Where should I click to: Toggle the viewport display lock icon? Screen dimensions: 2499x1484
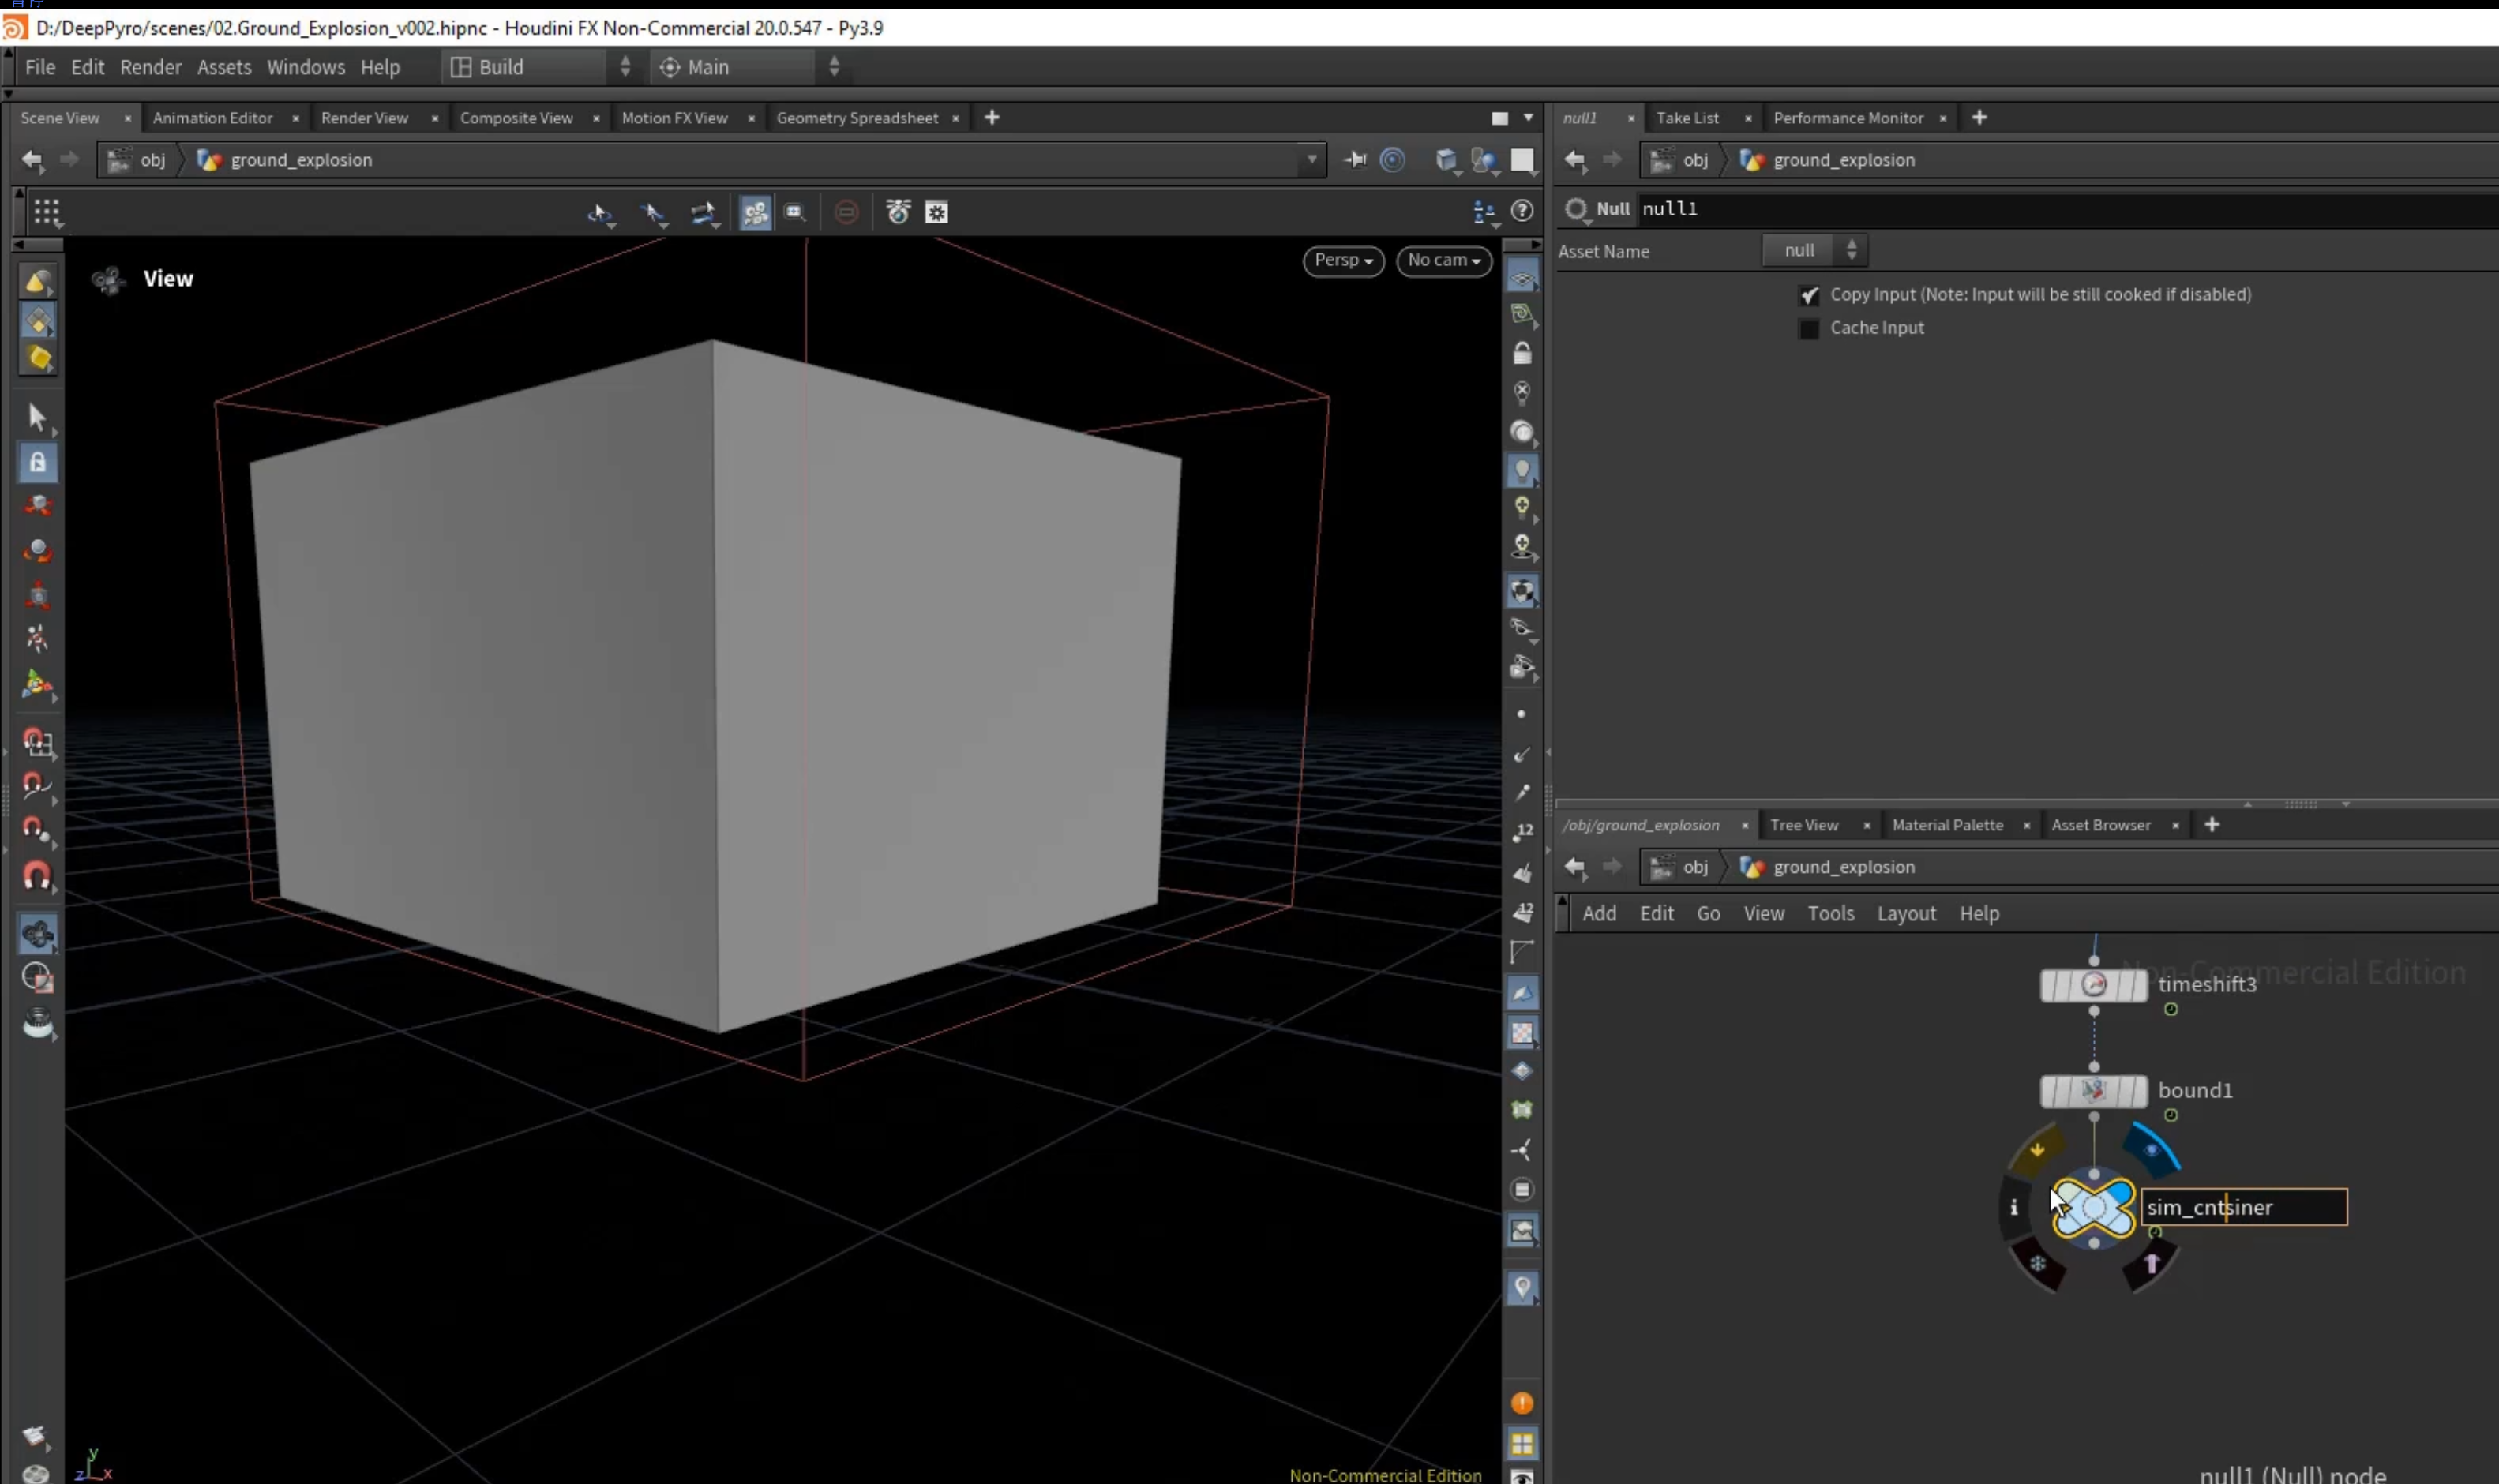click(1521, 354)
